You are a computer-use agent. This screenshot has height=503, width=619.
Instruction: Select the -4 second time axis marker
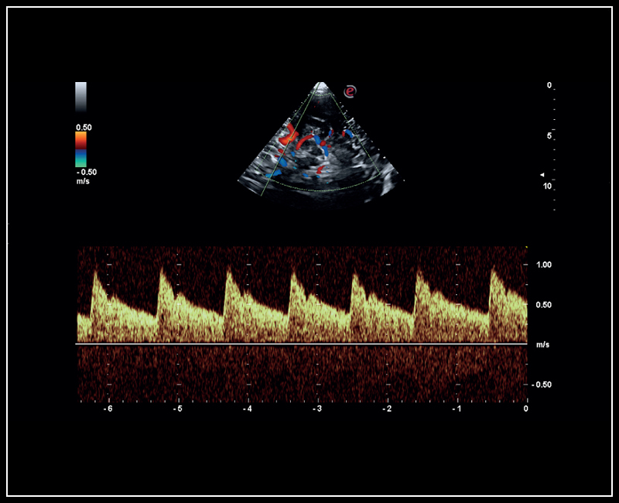coord(247,409)
